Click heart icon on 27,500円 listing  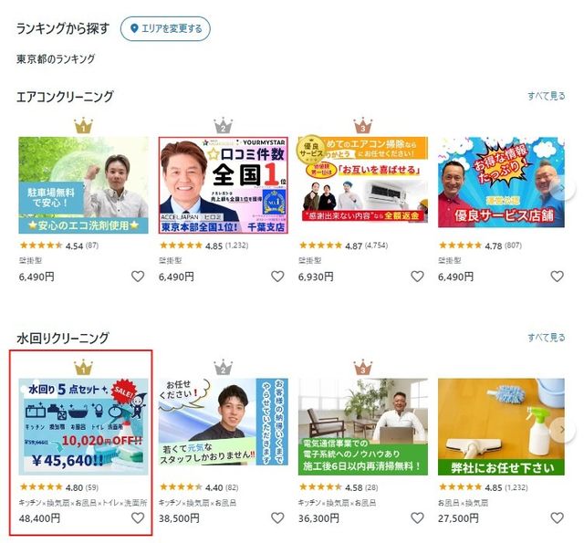[x=557, y=518]
